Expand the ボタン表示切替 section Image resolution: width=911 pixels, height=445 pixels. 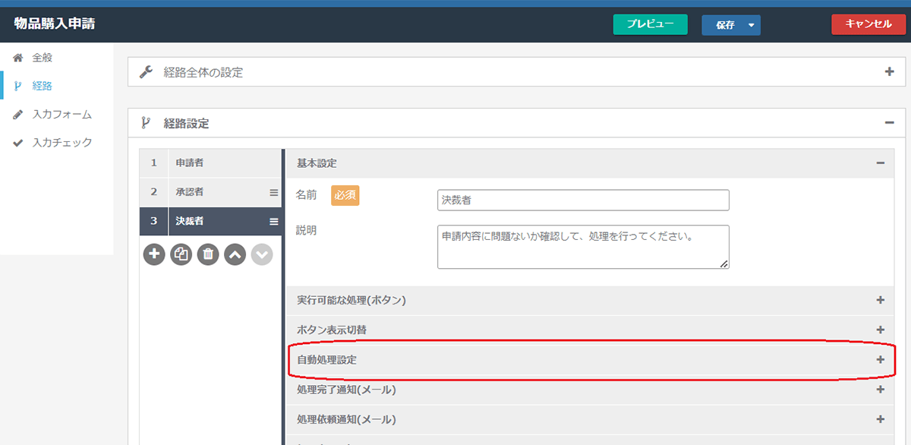tap(881, 330)
